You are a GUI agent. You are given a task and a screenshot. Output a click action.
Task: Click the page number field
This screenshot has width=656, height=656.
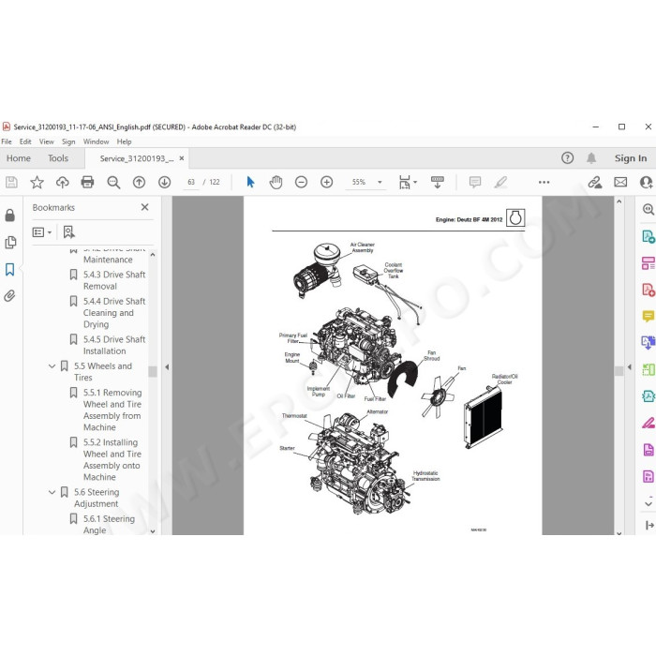point(191,182)
